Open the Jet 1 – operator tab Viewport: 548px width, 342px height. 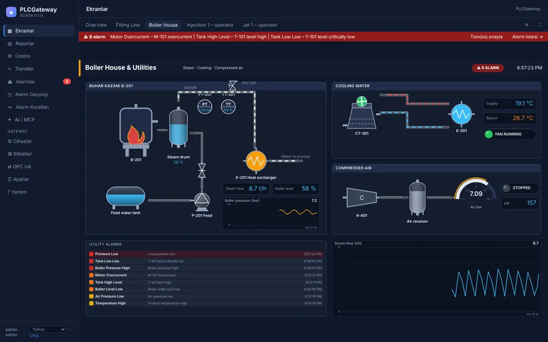point(260,25)
